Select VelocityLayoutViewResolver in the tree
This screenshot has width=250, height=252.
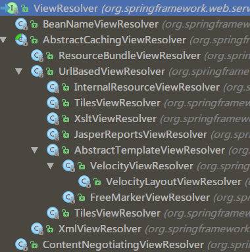(x=174, y=182)
